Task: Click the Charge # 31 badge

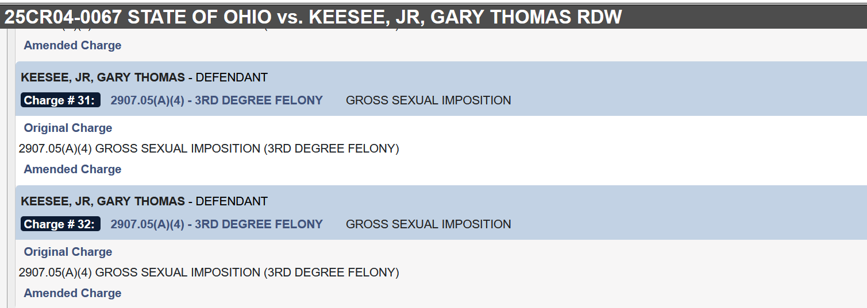Action: 61,100
